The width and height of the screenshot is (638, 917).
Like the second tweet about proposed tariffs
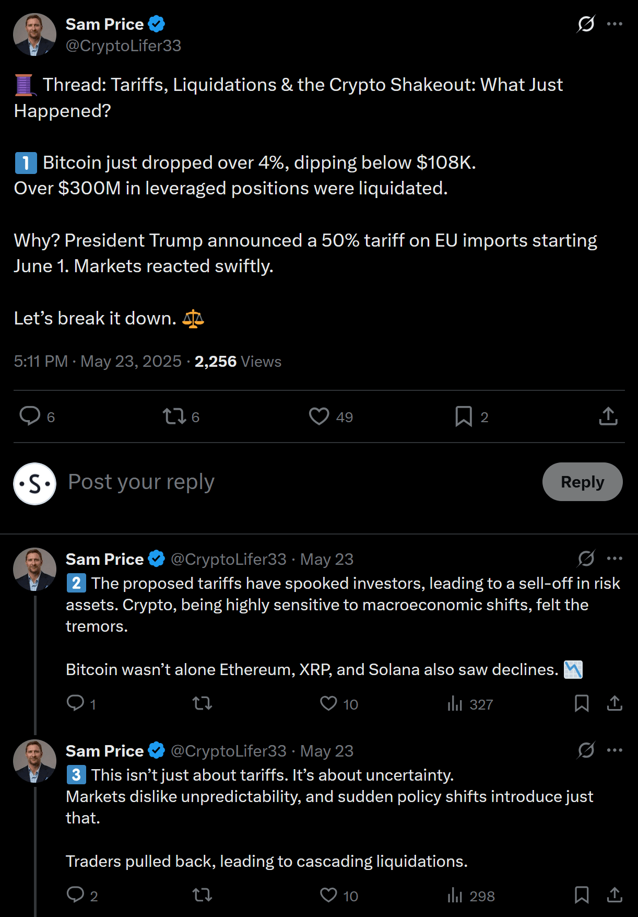[328, 703]
